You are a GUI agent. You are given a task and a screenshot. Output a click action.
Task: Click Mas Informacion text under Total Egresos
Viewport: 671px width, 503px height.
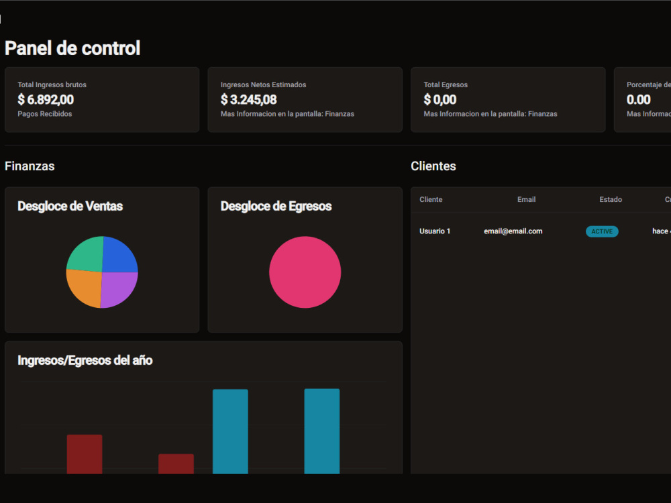pyautogui.click(x=491, y=114)
